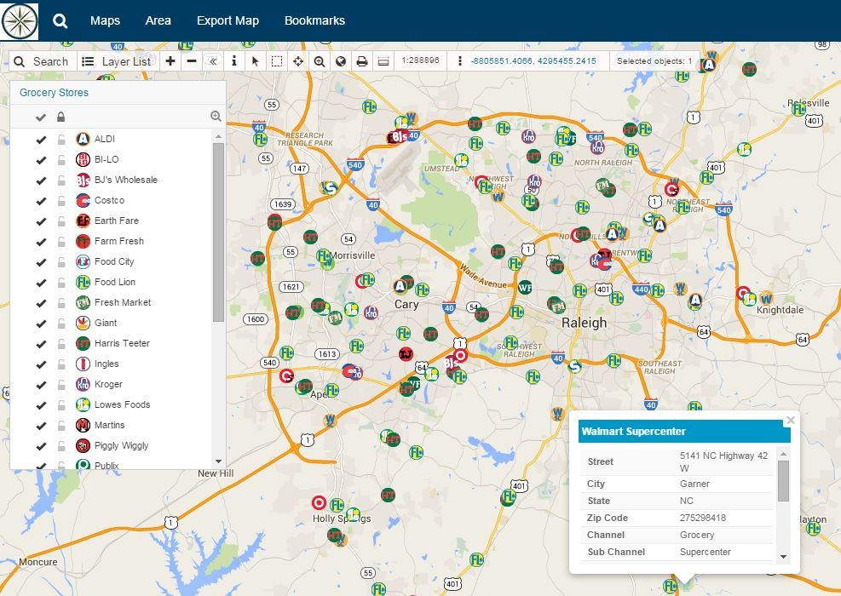Open the toolbar vertical-dots options

tap(459, 61)
